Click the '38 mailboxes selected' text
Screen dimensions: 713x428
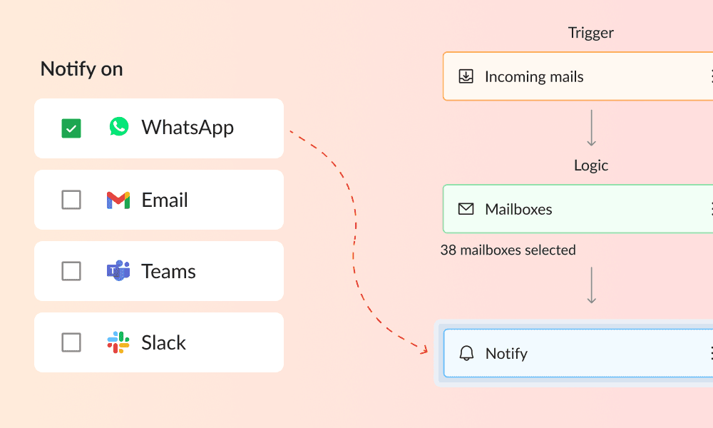508,250
